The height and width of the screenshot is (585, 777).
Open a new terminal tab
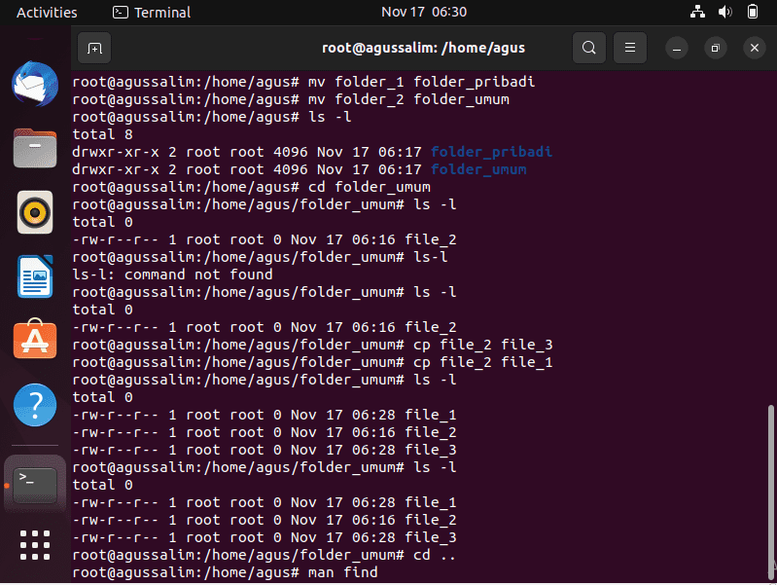[94, 48]
